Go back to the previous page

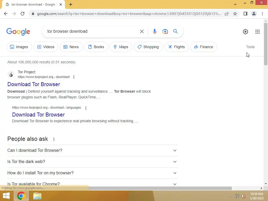tap(6, 14)
